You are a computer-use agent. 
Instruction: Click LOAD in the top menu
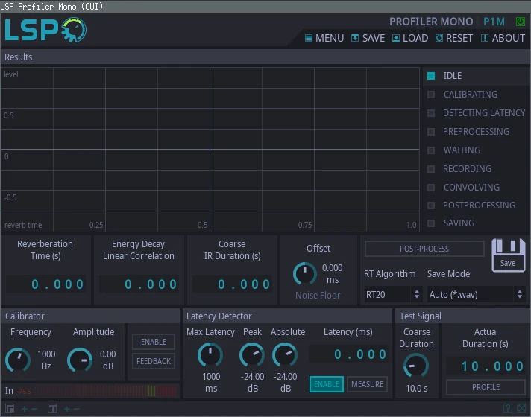pos(409,38)
